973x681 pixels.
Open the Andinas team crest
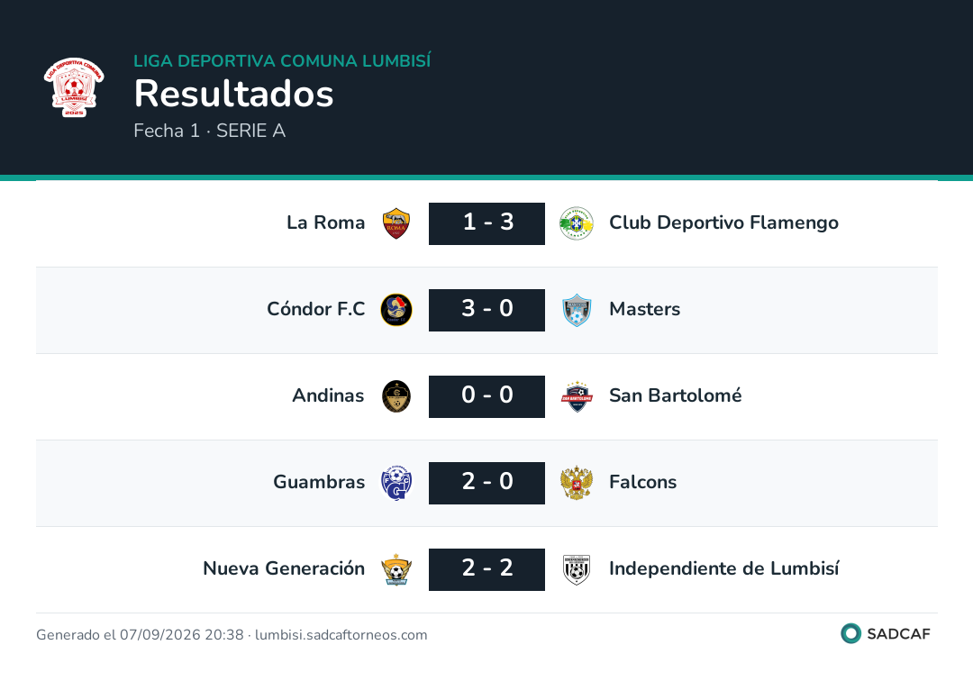coord(396,396)
